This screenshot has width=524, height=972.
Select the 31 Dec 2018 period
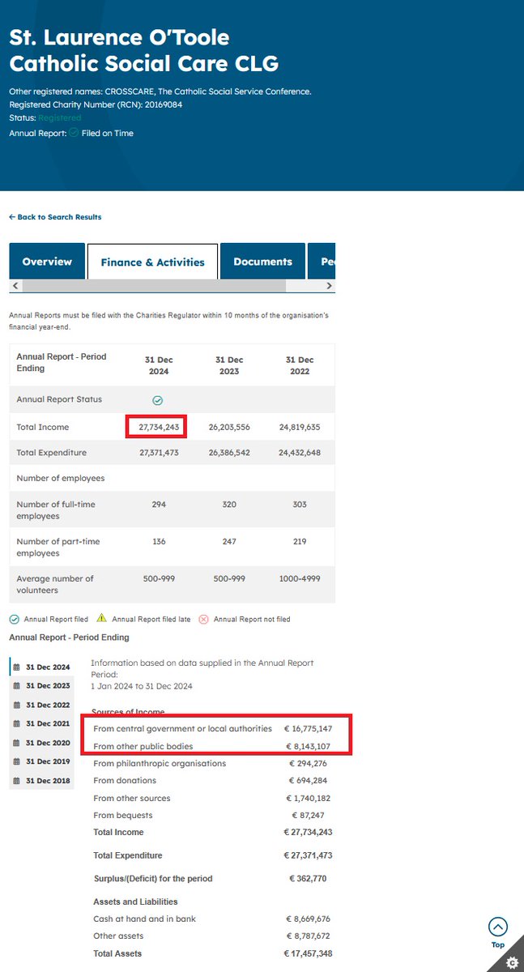(x=41, y=781)
